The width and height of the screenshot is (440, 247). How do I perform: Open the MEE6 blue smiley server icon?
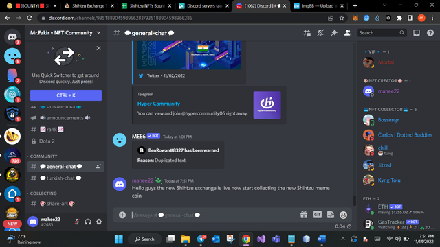[12, 56]
